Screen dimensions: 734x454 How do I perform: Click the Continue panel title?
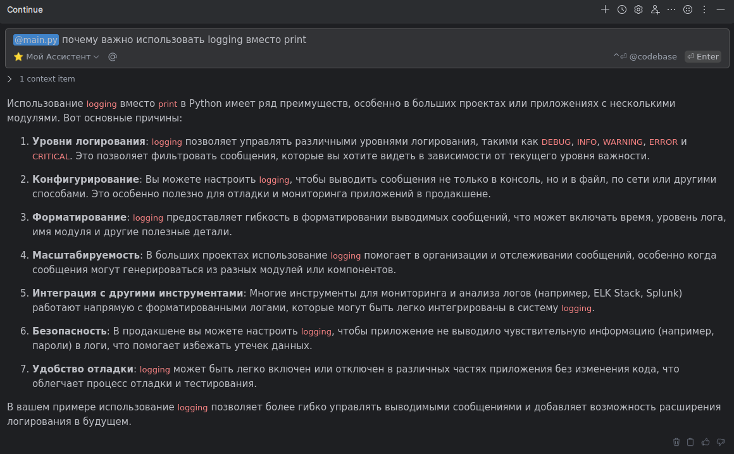click(x=25, y=9)
